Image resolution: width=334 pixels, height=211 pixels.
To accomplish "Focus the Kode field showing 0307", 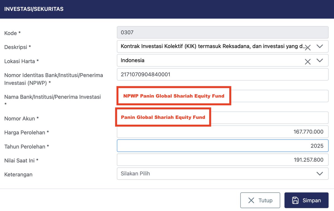I will (x=223, y=32).
